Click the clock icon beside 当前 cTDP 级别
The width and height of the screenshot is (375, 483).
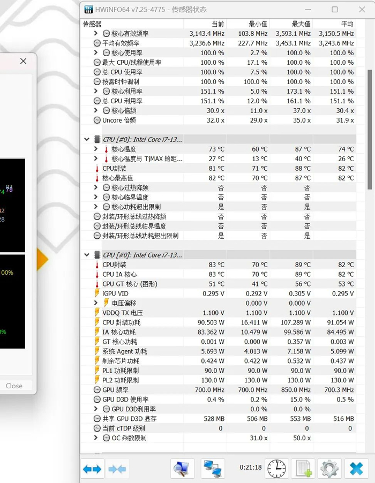coord(97,428)
